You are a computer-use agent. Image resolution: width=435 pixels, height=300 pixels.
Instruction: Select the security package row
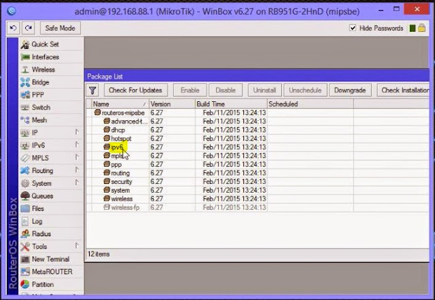[258, 182]
